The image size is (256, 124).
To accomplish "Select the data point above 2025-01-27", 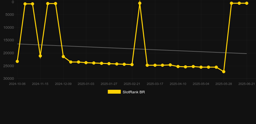I will click(x=109, y=64).
